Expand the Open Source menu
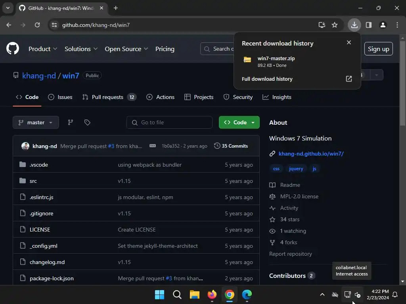Screen dimensions: 406x304 pos(126,49)
